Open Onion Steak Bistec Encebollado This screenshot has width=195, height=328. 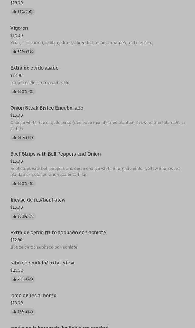pyautogui.click(x=47, y=108)
